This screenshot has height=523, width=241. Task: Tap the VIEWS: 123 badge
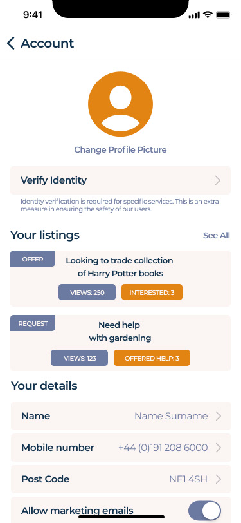click(x=79, y=358)
